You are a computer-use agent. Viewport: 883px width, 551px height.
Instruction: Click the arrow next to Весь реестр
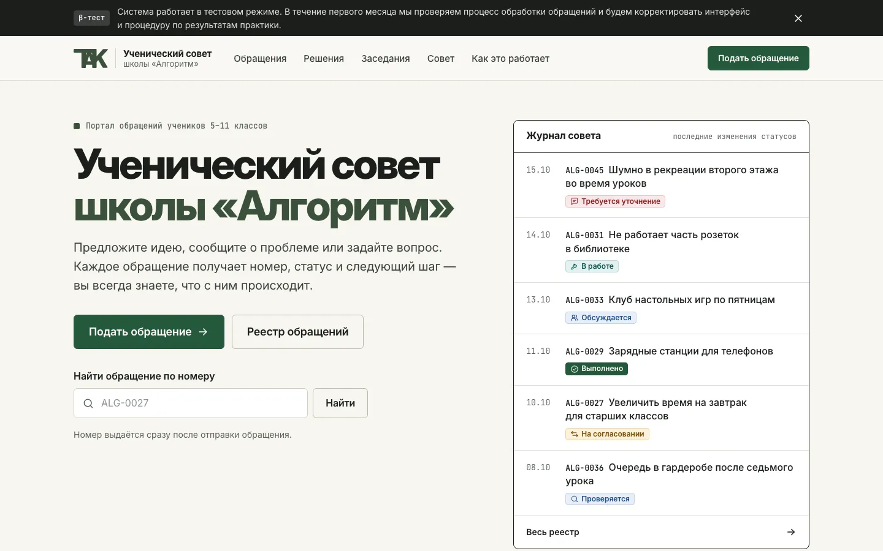pyautogui.click(x=791, y=532)
